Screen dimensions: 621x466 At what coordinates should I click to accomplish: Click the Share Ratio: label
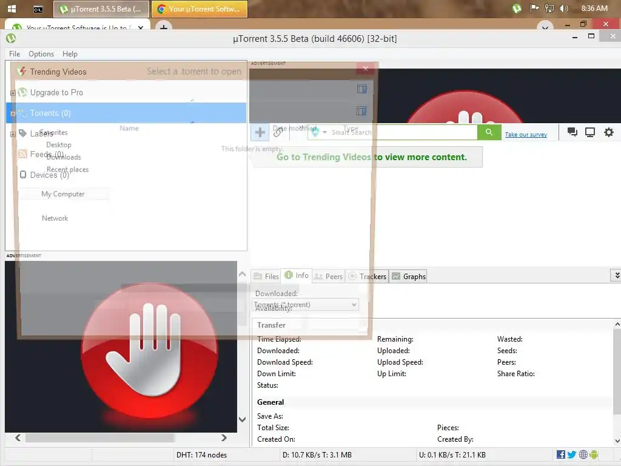pyautogui.click(x=515, y=374)
